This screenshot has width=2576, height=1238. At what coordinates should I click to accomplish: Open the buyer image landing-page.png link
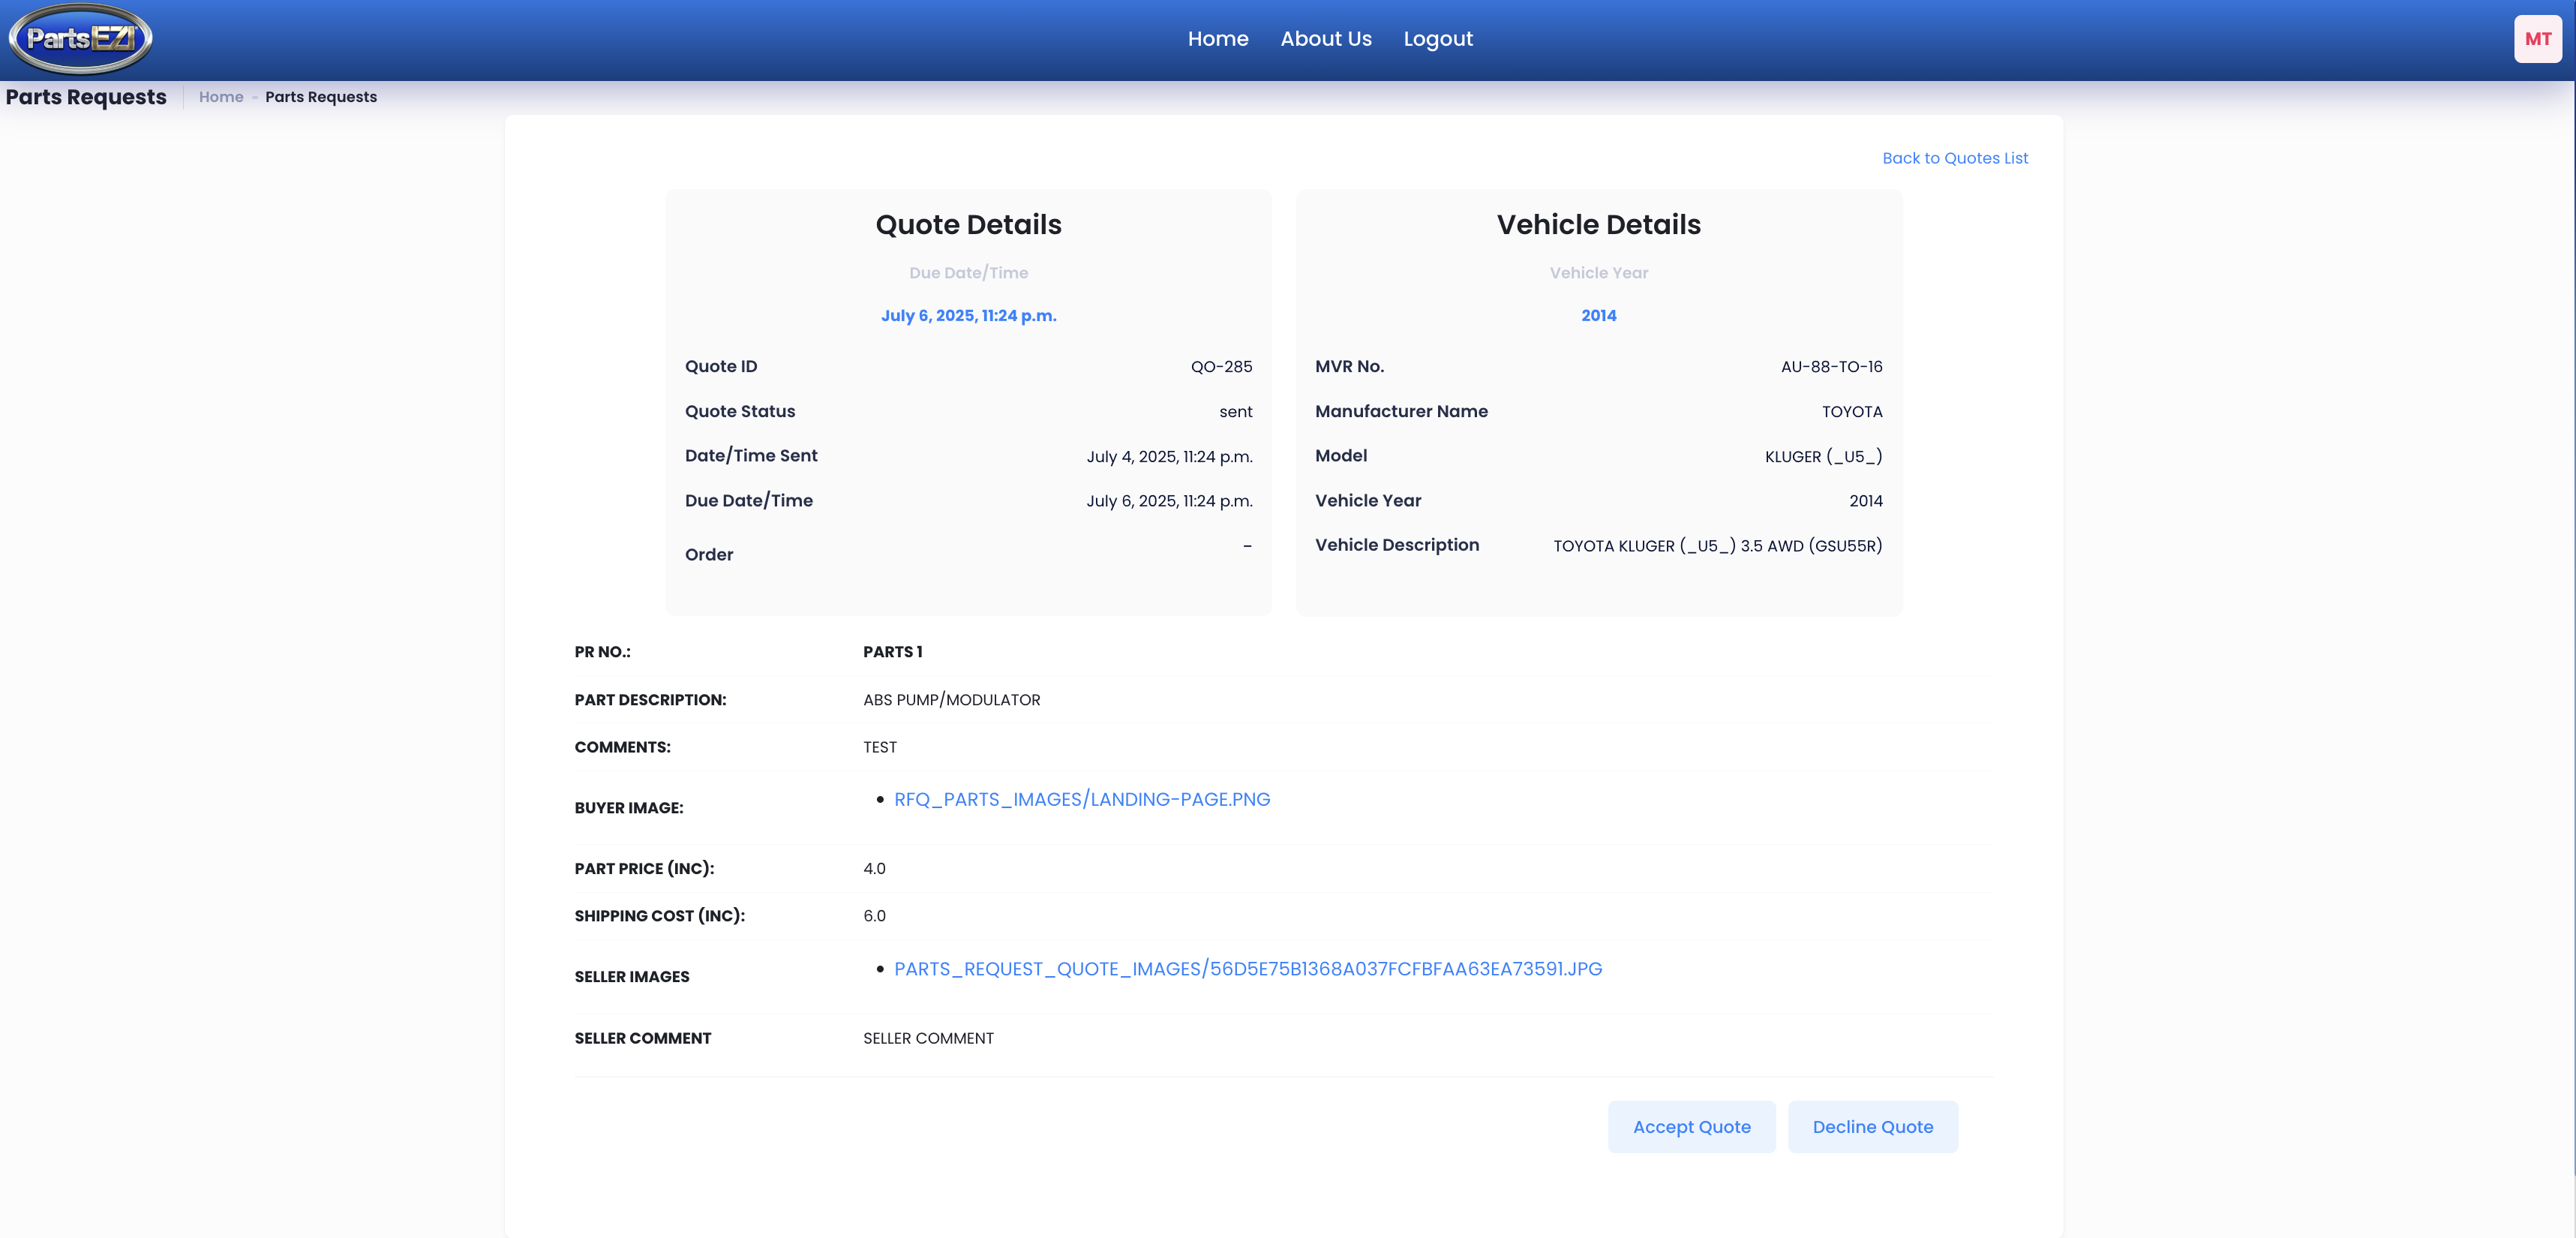pyautogui.click(x=1081, y=799)
